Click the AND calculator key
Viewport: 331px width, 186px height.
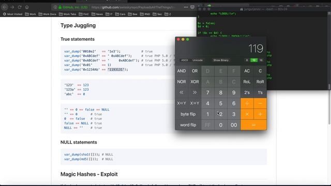pos(182,71)
